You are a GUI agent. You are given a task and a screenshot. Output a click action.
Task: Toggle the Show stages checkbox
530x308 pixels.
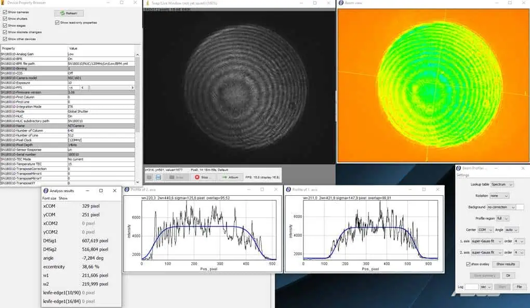pyautogui.click(x=5, y=25)
